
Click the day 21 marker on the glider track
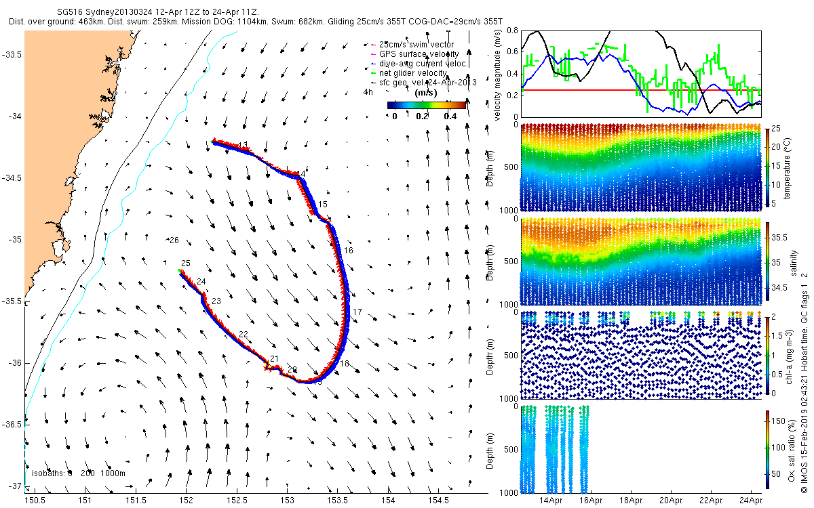click(274, 359)
